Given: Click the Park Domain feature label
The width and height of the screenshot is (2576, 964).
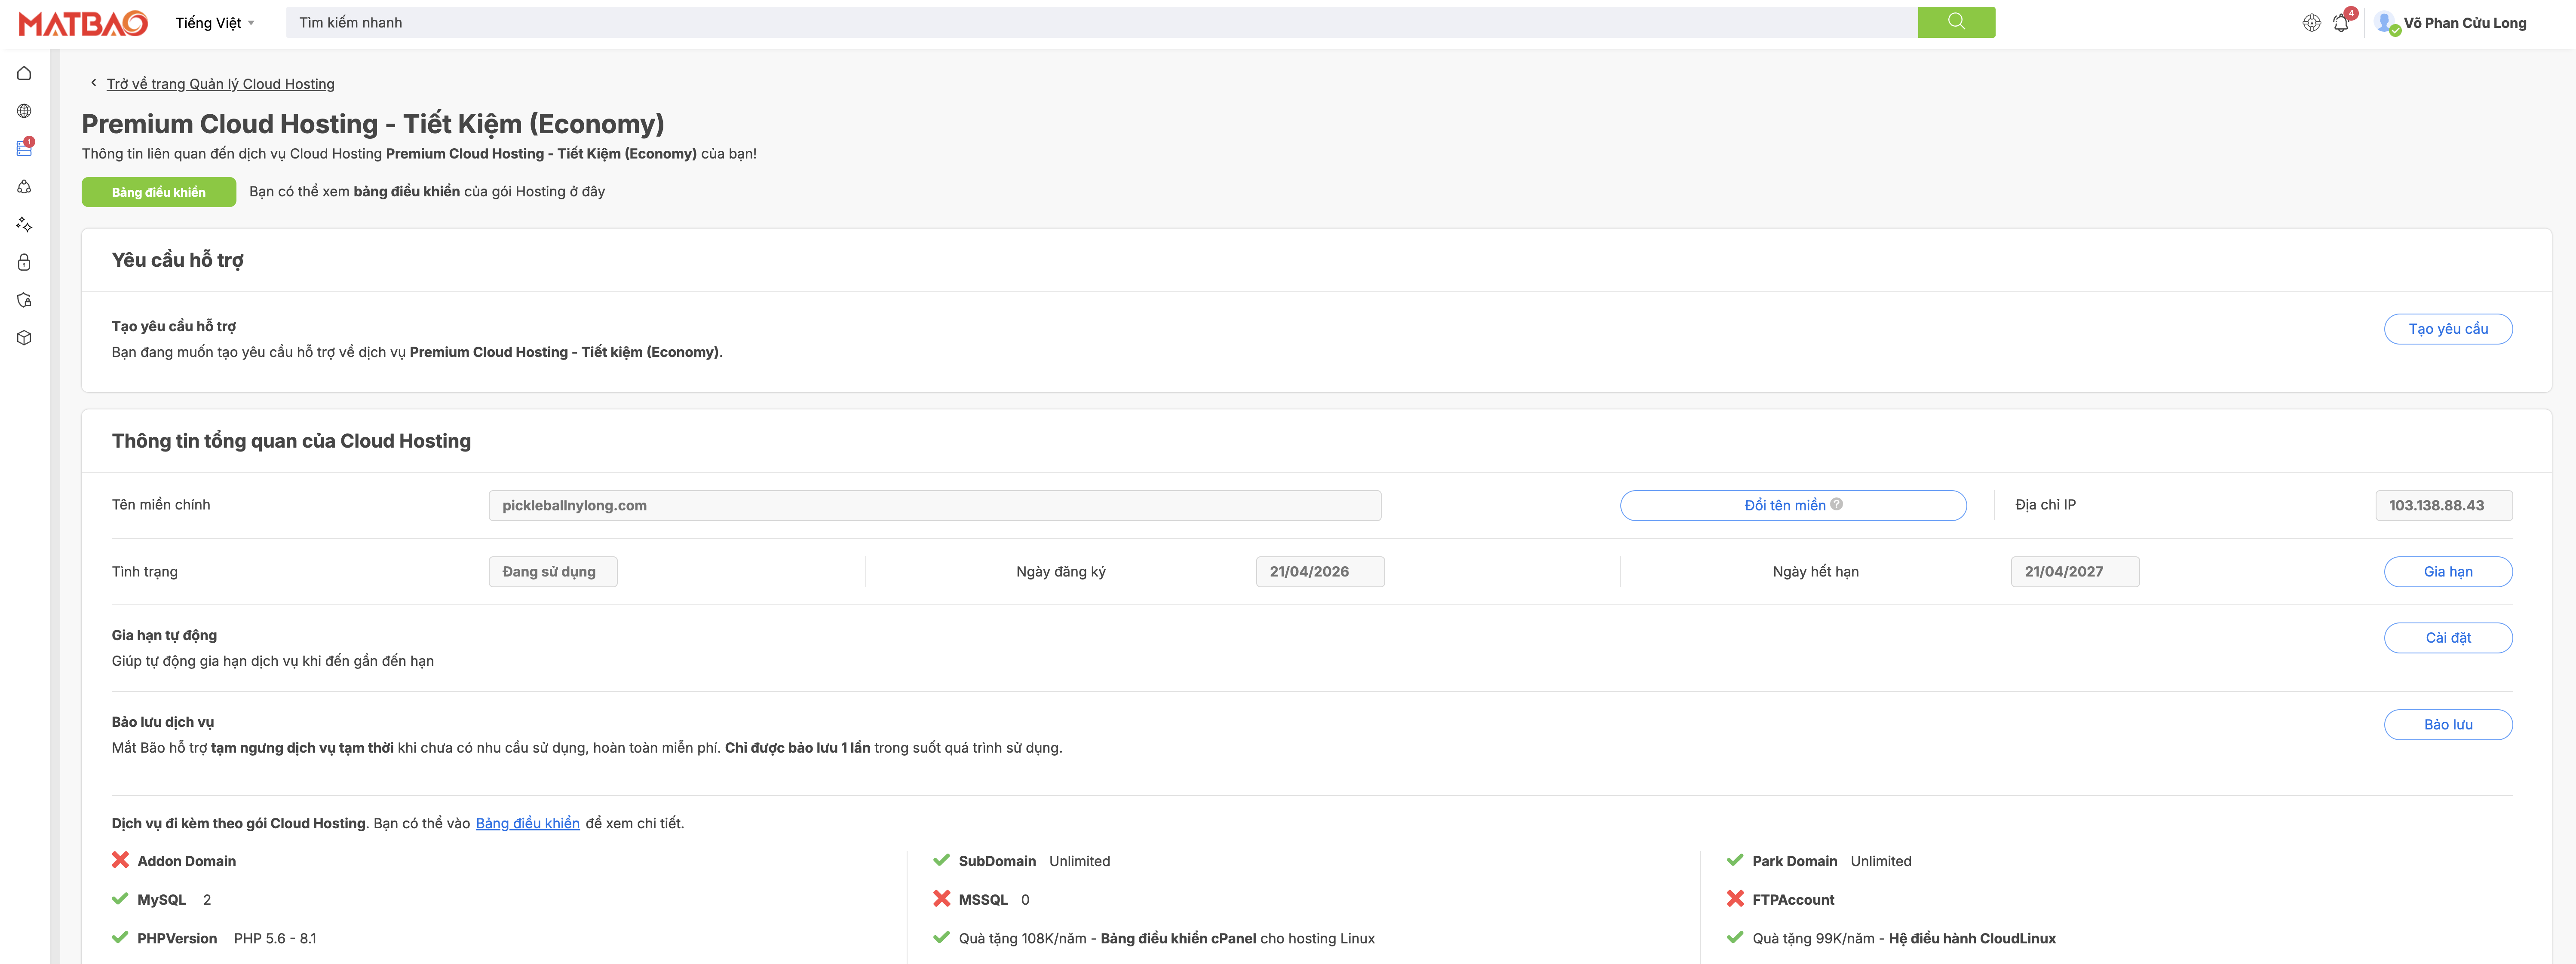Looking at the screenshot, I should [x=1795, y=861].
